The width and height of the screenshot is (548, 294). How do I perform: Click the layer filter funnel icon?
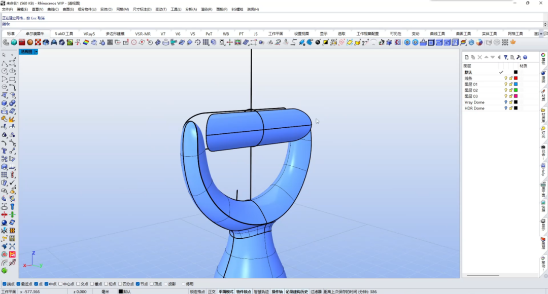[x=506, y=57]
